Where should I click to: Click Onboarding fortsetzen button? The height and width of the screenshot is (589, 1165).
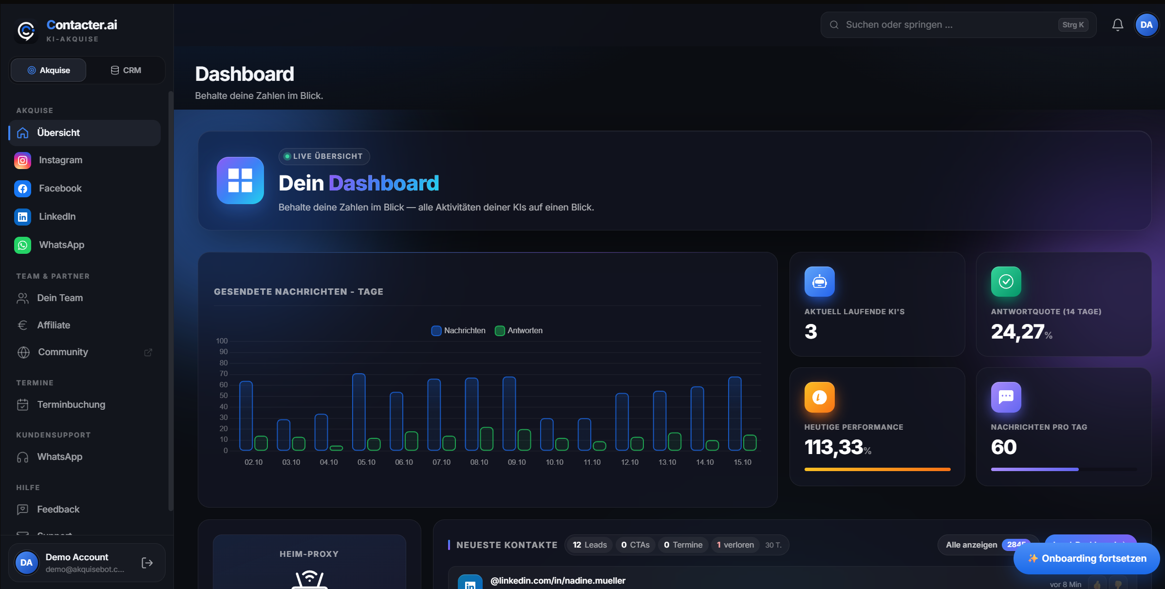point(1087,558)
